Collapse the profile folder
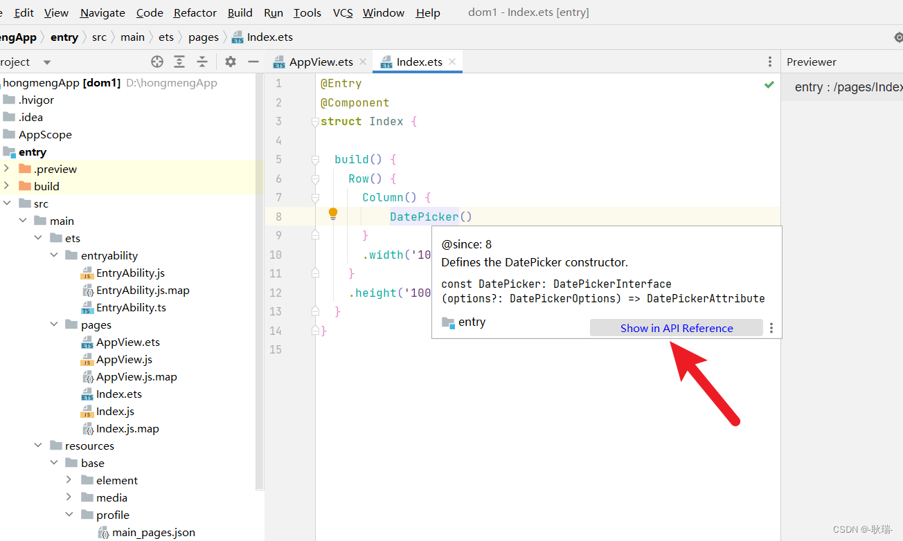 69,515
